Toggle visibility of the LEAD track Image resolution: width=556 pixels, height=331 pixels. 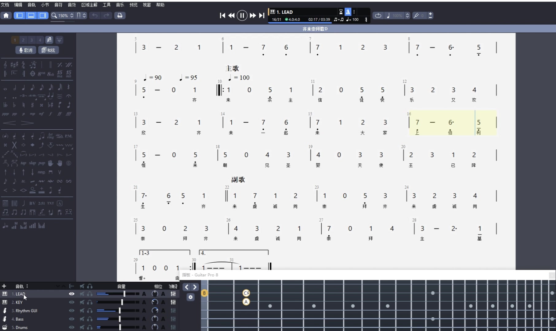(71, 294)
